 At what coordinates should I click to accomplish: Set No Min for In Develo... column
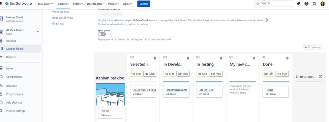coord(169,74)
